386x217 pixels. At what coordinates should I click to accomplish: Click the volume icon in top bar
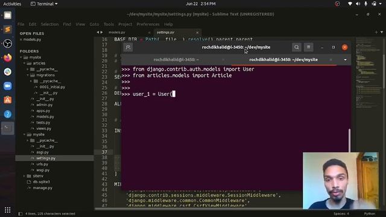click(x=358, y=4)
